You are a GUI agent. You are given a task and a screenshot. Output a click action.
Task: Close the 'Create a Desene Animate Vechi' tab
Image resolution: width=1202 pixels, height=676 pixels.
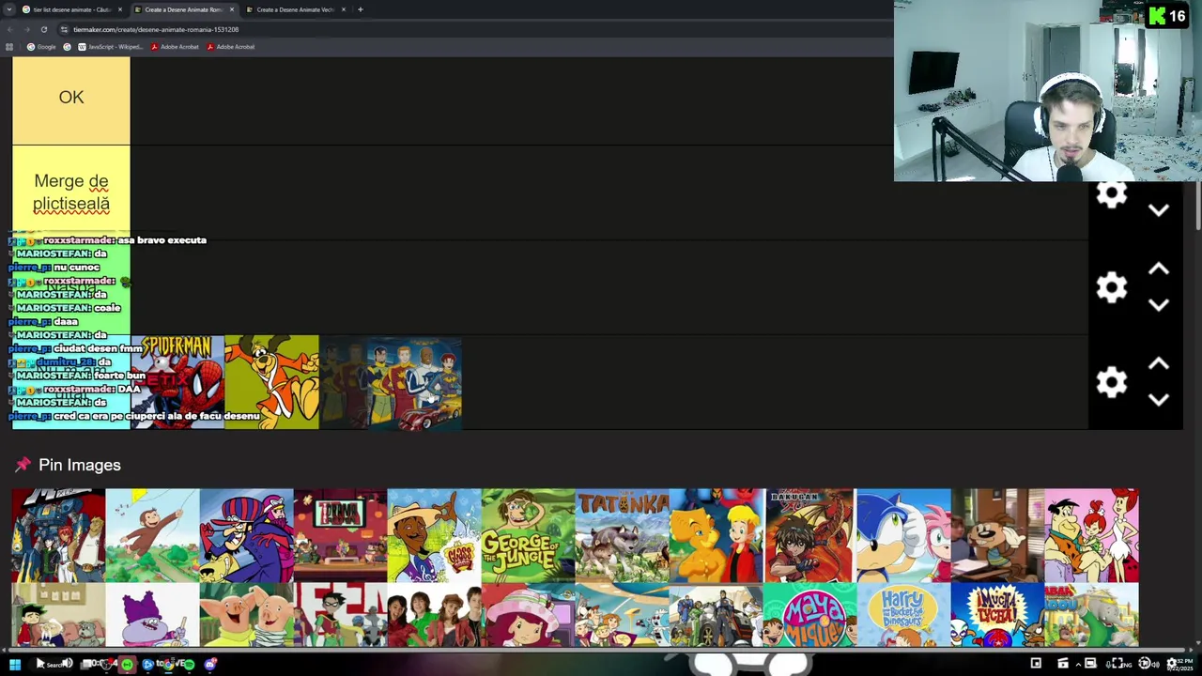coord(344,9)
